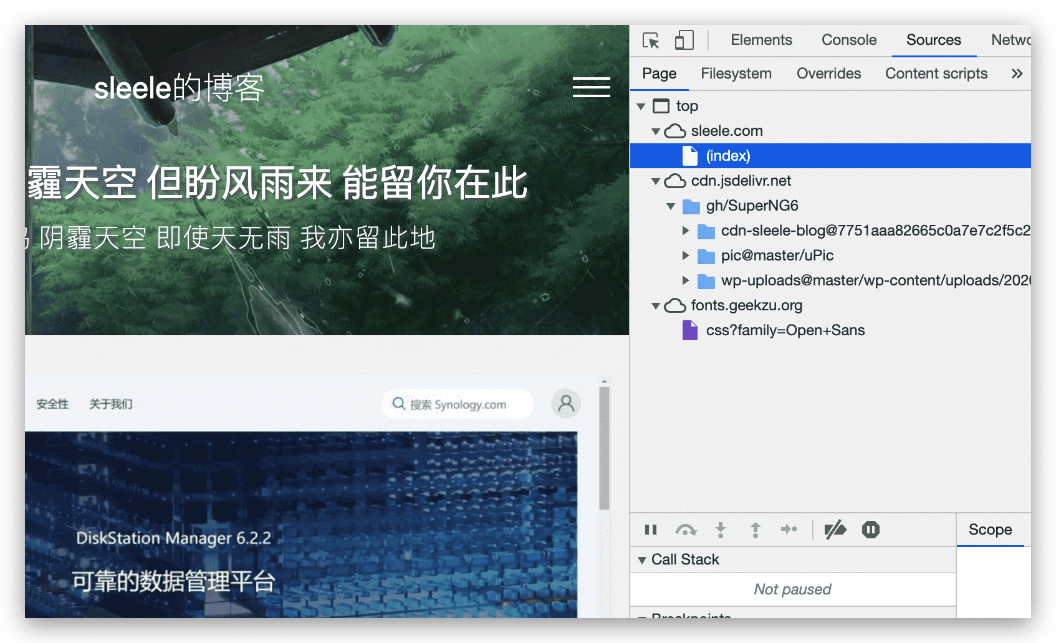Collapse the top frame tree node

click(x=641, y=107)
